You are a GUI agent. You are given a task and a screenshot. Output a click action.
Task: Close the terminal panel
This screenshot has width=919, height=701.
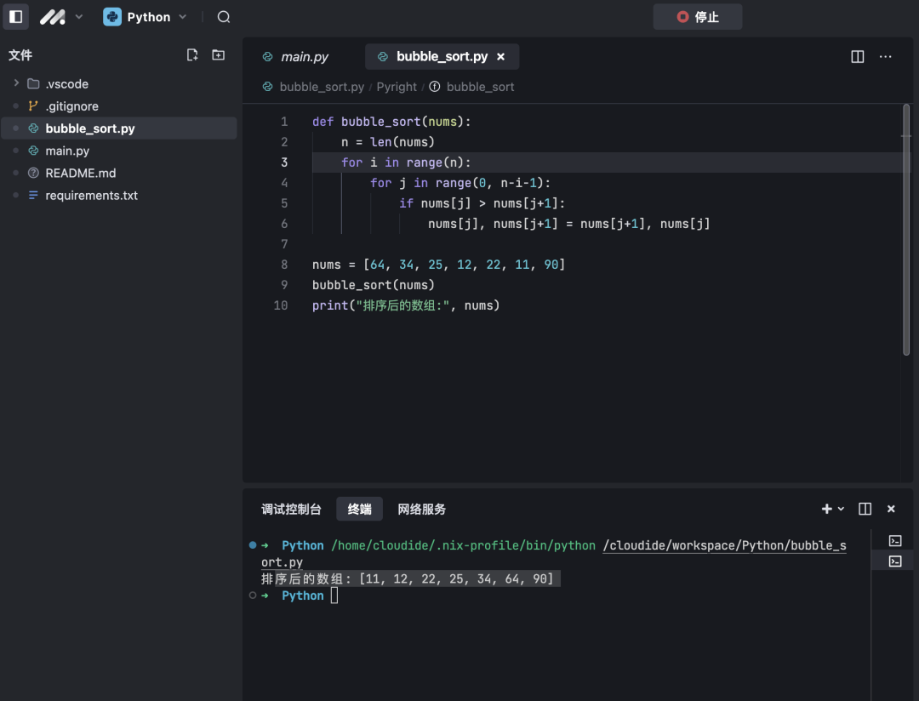pyautogui.click(x=891, y=509)
